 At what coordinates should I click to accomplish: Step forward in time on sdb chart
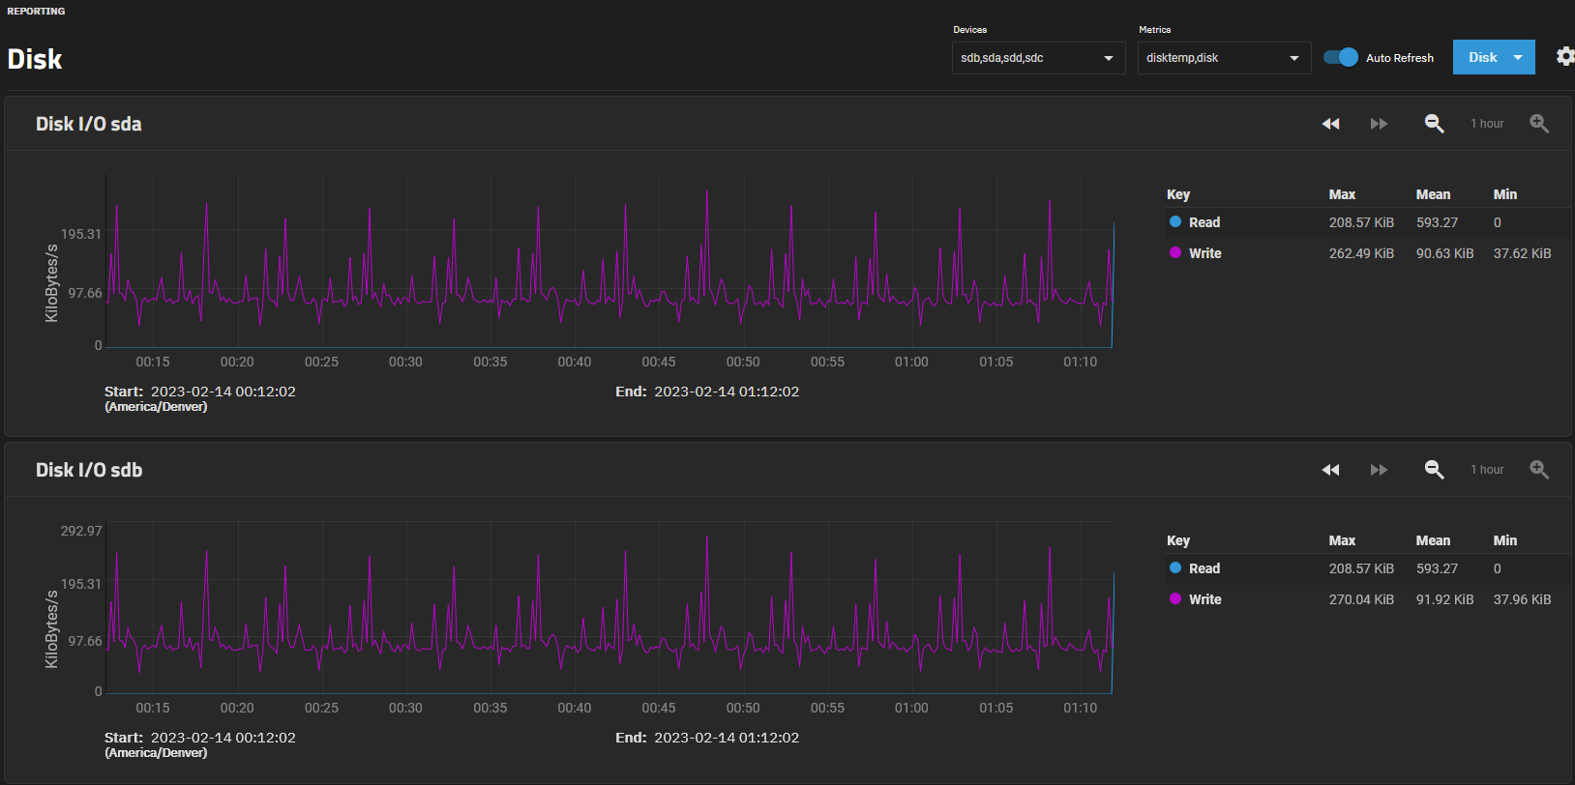click(x=1380, y=470)
